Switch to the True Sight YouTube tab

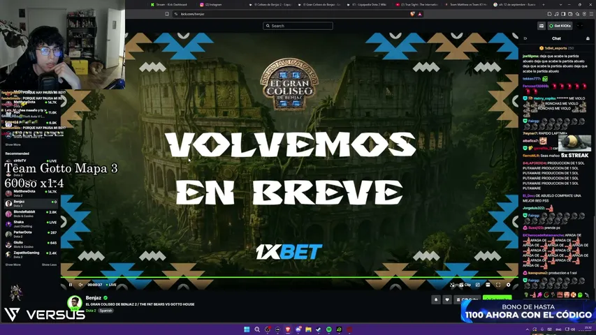point(417,5)
